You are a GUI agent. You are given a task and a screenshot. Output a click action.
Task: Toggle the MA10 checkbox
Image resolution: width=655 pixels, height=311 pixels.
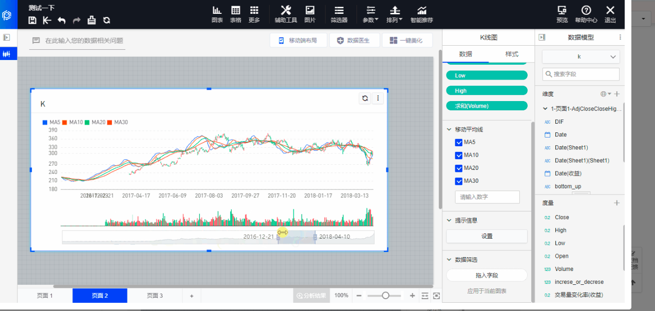(459, 155)
